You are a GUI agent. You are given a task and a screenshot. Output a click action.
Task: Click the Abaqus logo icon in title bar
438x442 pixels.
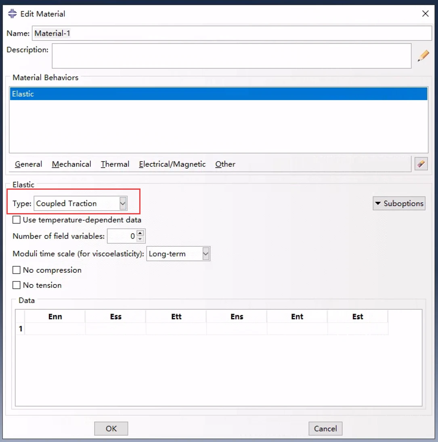coord(12,14)
